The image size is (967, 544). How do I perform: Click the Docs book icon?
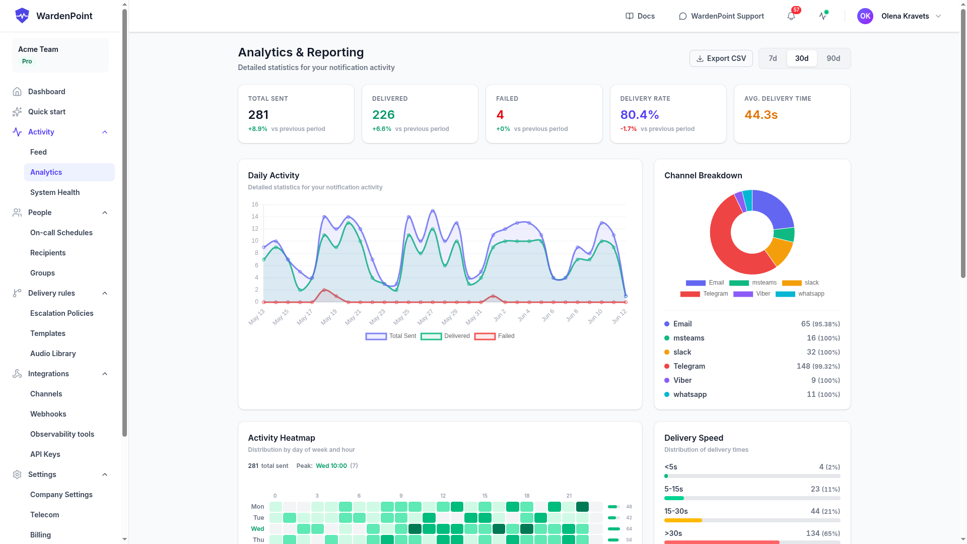[630, 16]
